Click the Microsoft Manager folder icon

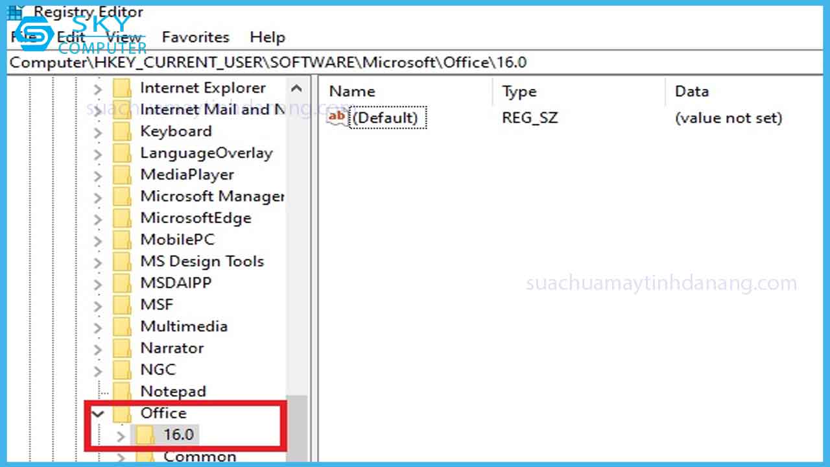pyautogui.click(x=122, y=197)
